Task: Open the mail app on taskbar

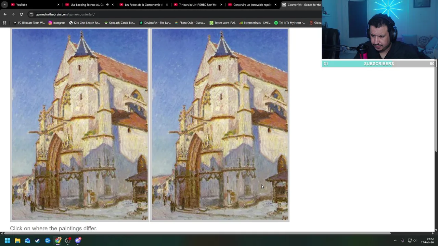Action: pyautogui.click(x=27, y=241)
